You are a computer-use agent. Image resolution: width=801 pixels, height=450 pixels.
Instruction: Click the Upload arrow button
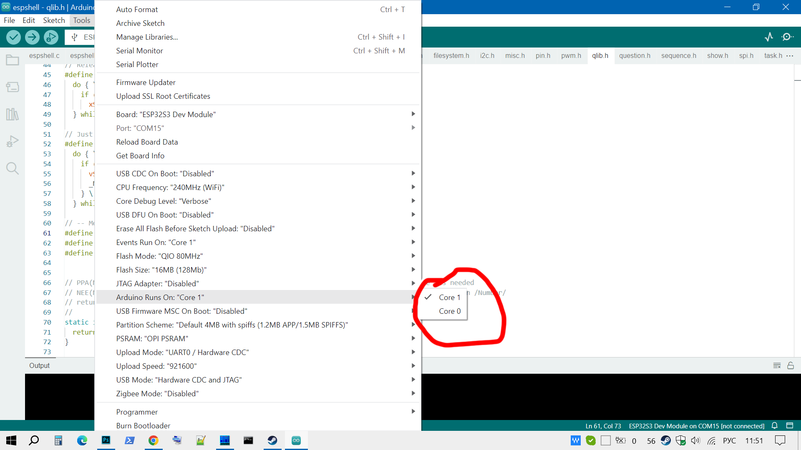point(32,37)
